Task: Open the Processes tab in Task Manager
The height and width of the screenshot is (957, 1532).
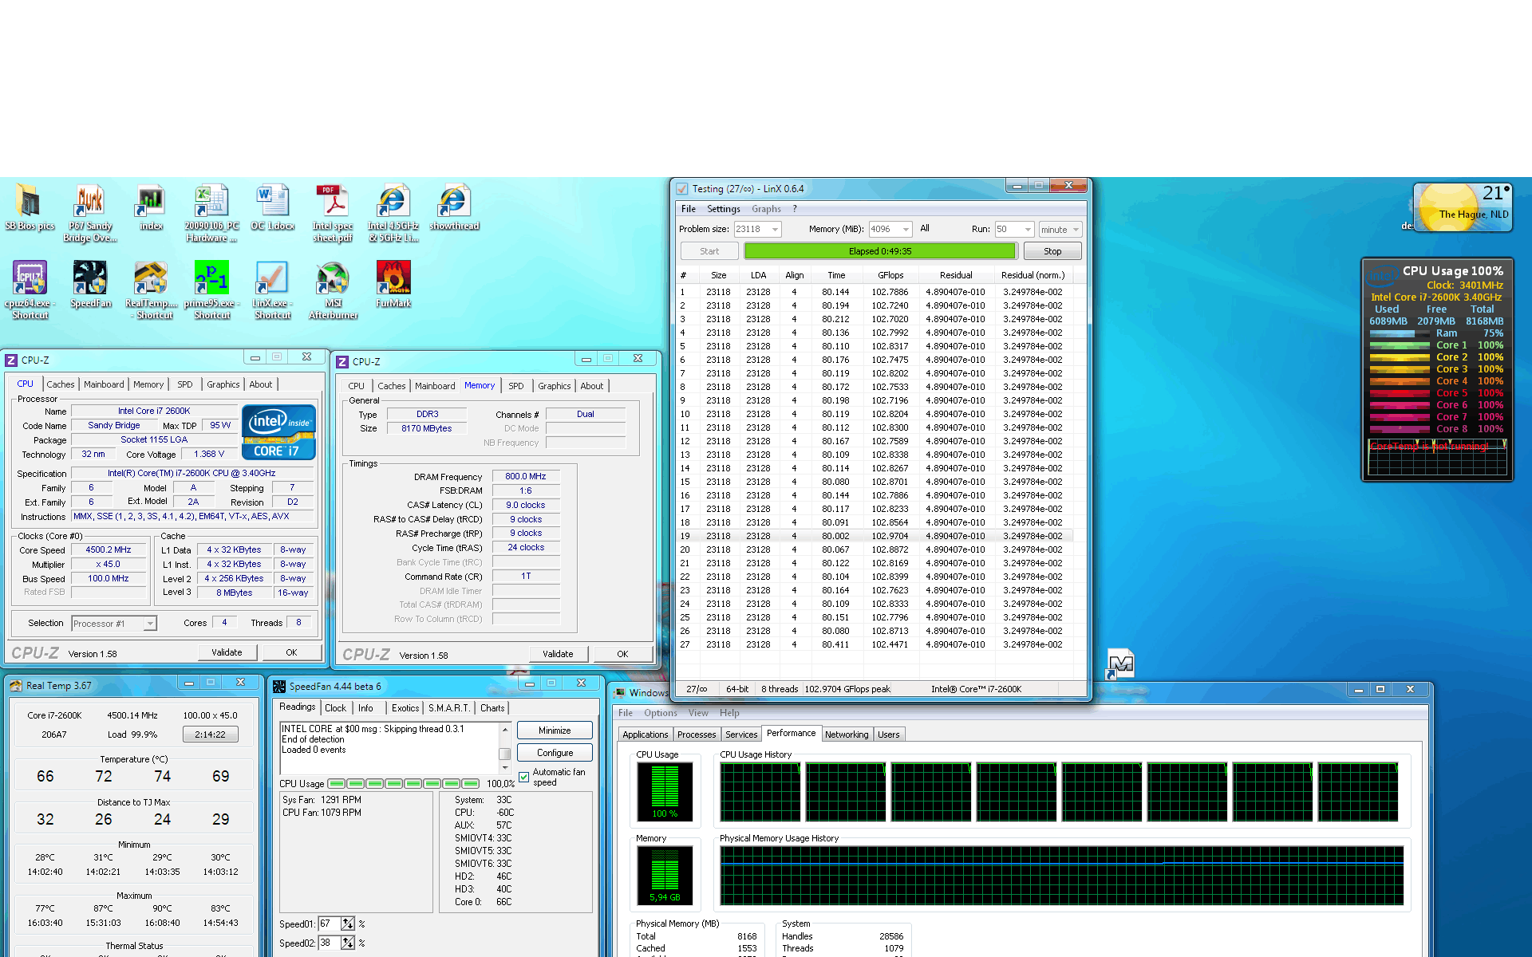Action: pyautogui.click(x=697, y=734)
